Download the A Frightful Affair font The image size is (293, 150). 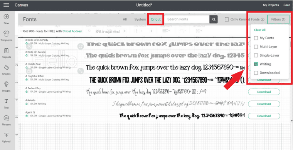click(264, 80)
